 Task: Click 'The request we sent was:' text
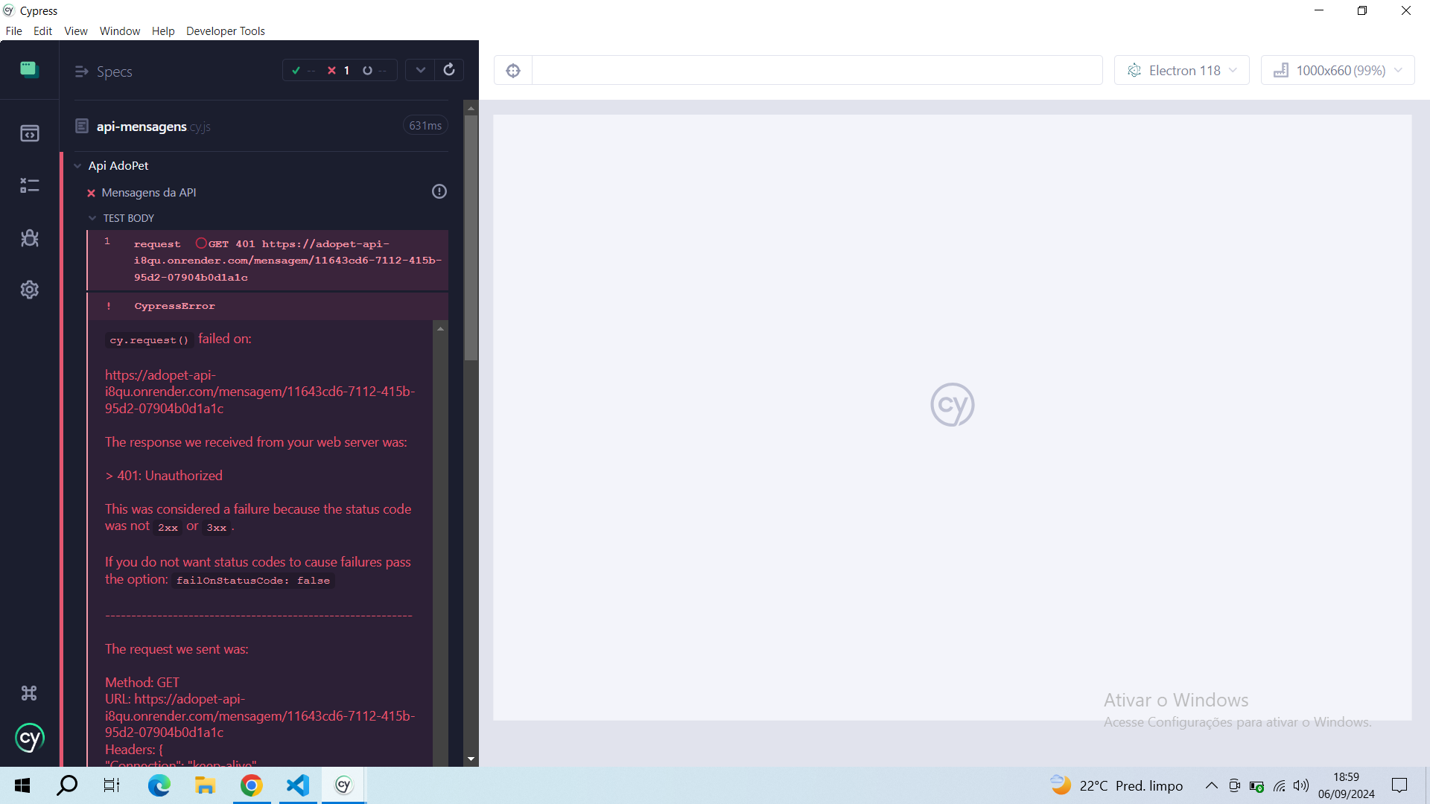click(x=177, y=649)
